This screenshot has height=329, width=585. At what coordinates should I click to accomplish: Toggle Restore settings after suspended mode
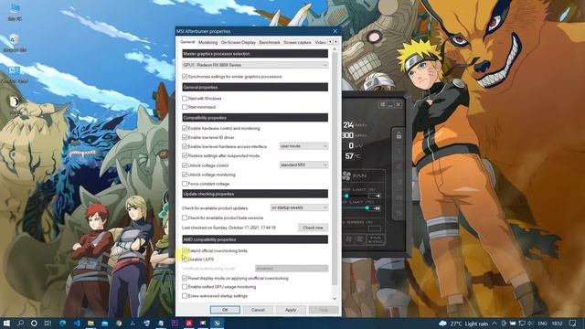tap(185, 156)
